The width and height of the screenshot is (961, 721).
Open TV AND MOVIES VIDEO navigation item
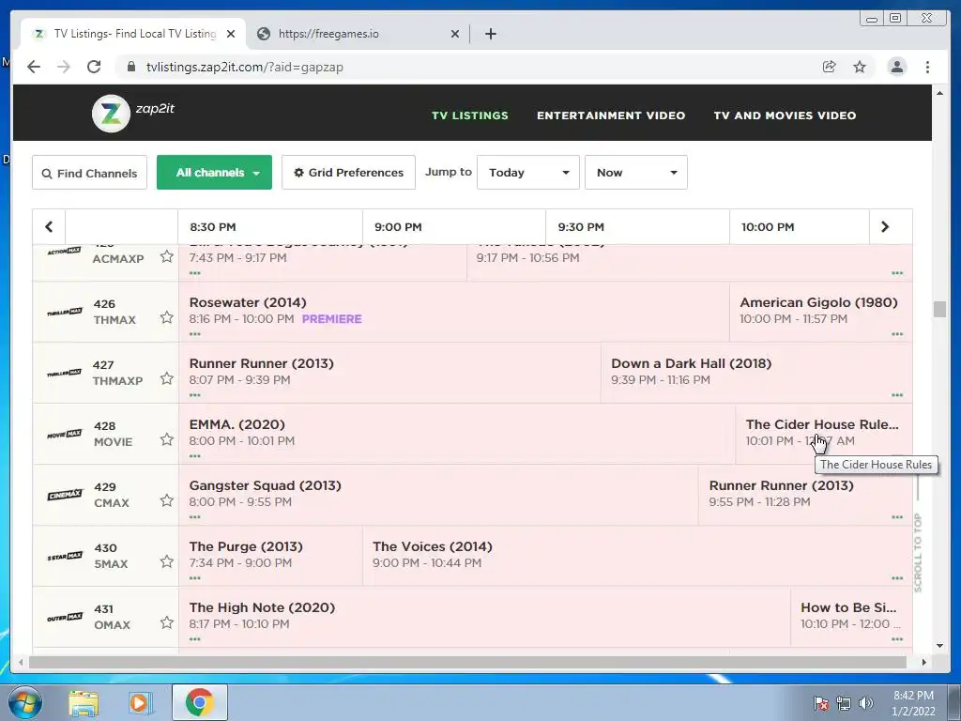click(786, 115)
